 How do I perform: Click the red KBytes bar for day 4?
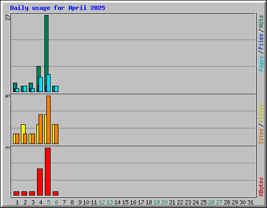[x=40, y=182]
